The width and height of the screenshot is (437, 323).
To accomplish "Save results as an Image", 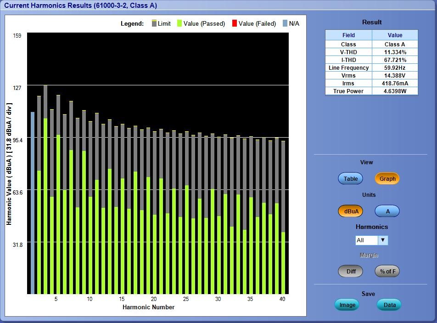I will pos(347,305).
